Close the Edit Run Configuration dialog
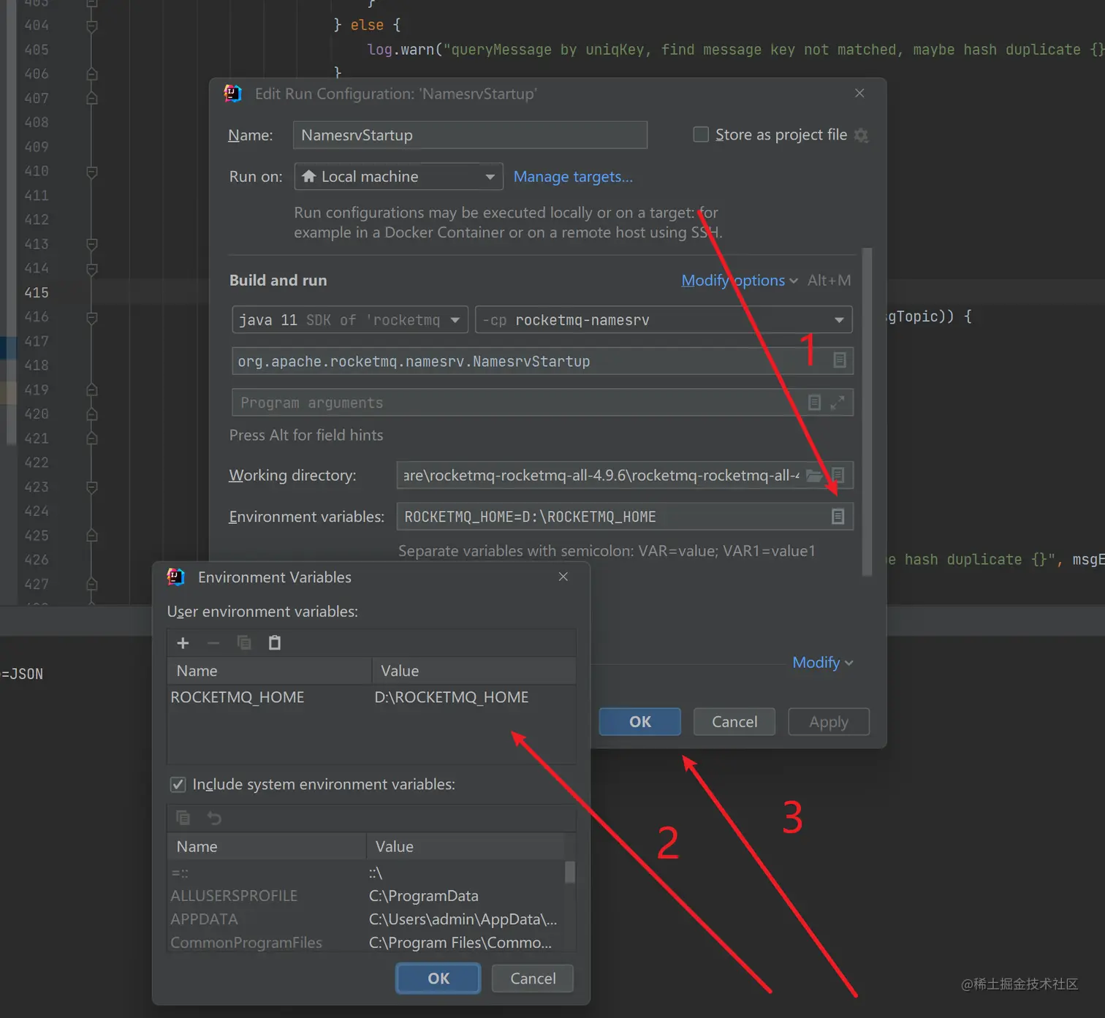 point(859,94)
